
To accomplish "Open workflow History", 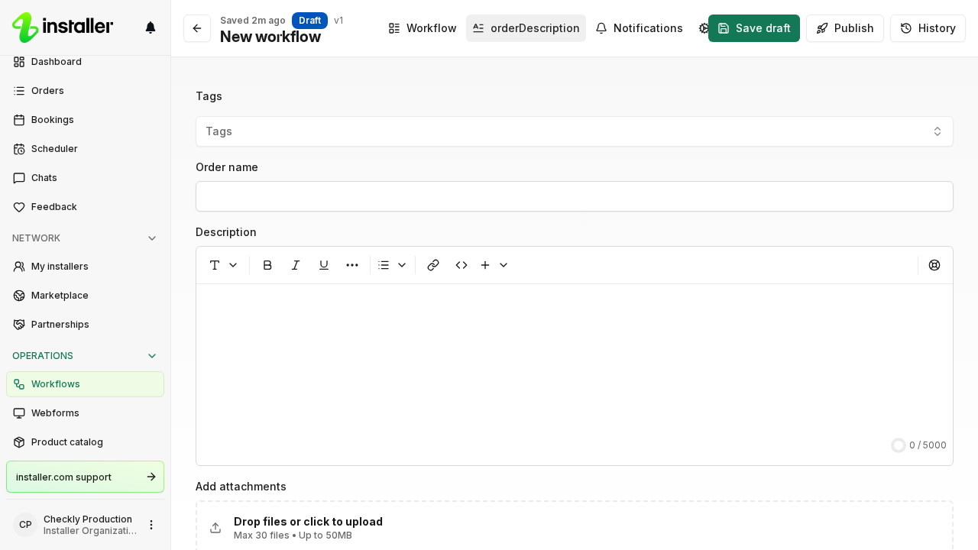I will [928, 28].
